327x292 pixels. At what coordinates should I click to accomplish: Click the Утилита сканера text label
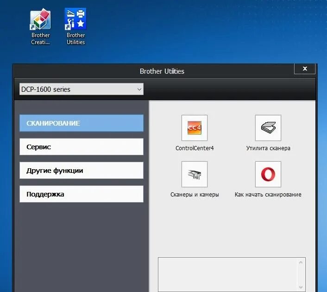pyautogui.click(x=268, y=148)
